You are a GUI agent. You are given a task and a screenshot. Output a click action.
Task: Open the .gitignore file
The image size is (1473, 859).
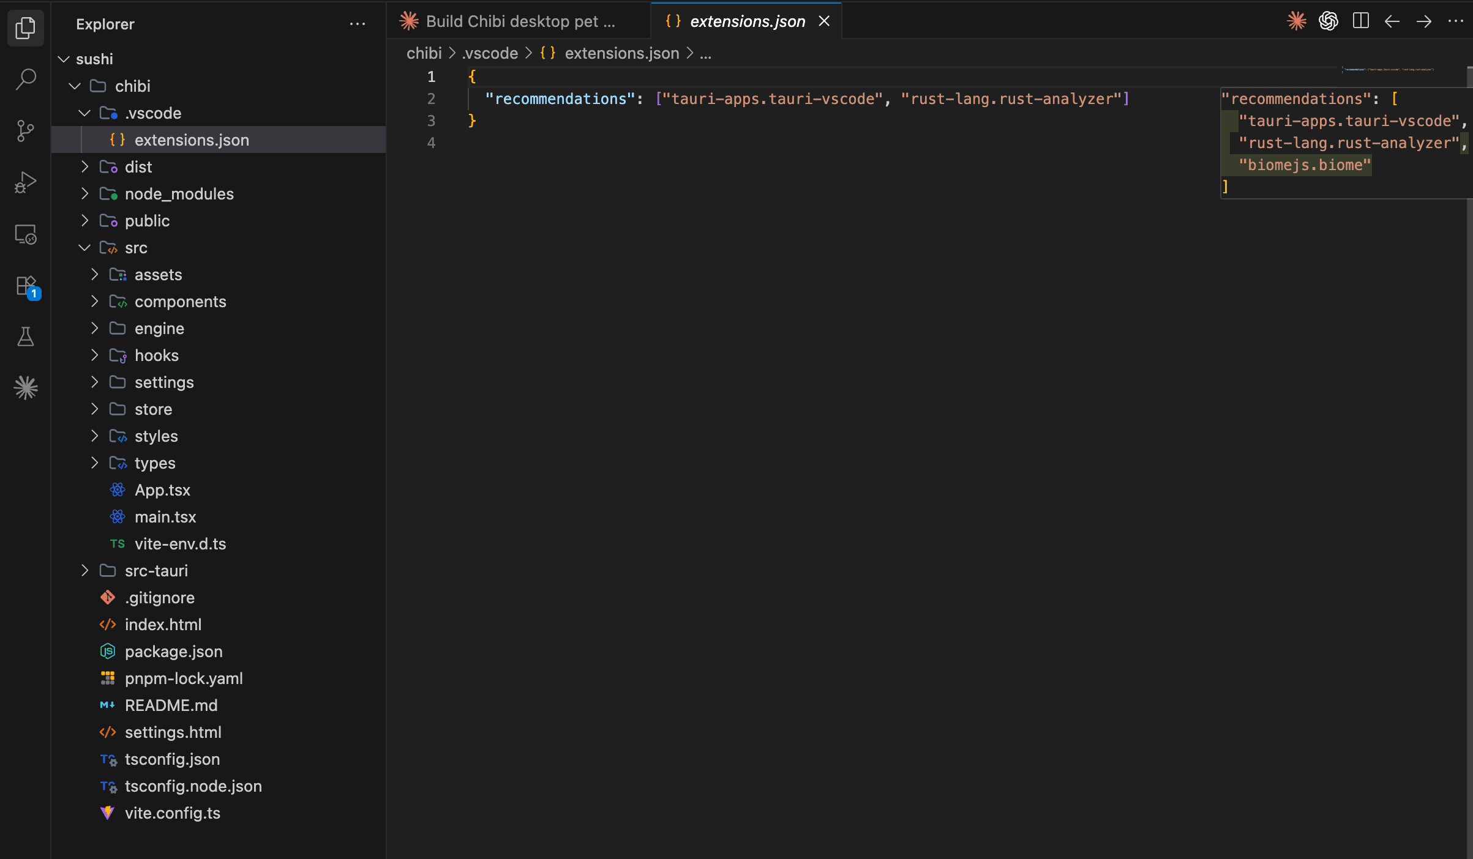click(219, 597)
